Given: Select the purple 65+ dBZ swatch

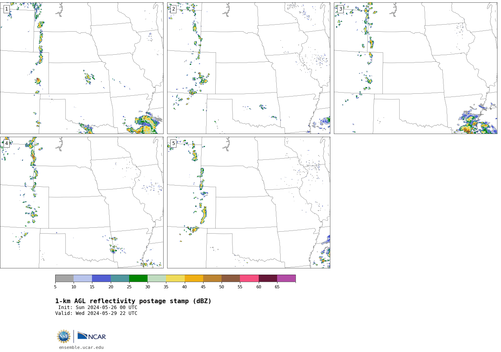Looking at the screenshot, I should click(287, 279).
